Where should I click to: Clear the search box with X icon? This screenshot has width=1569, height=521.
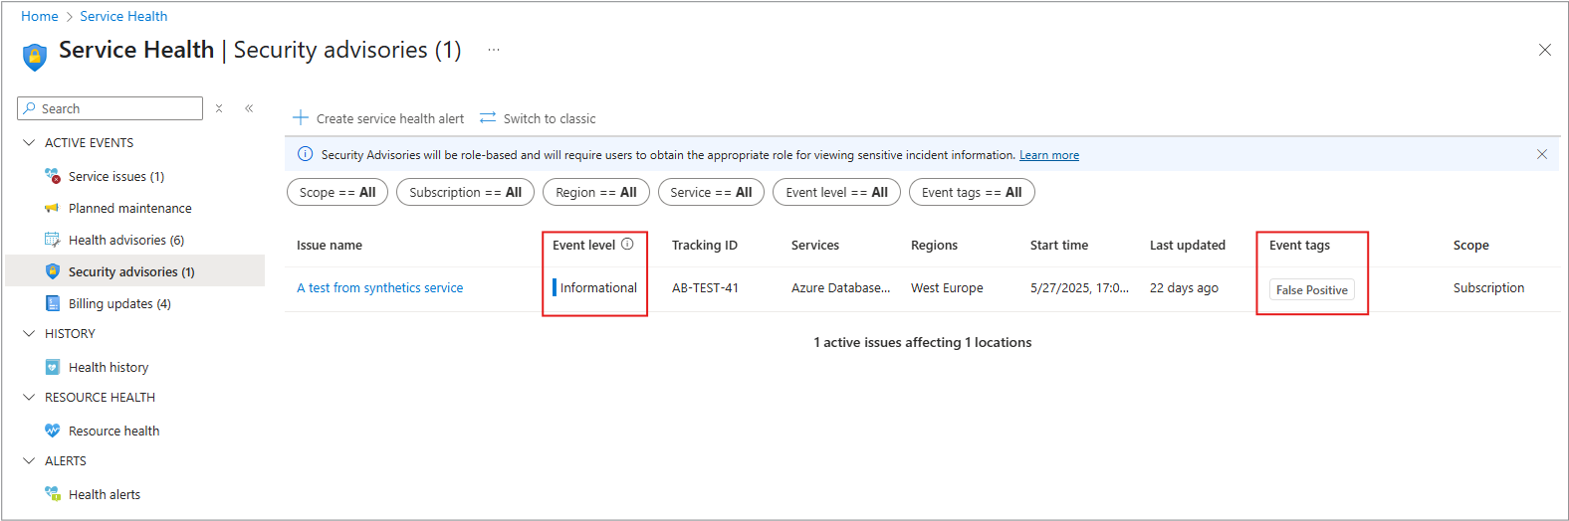219,108
